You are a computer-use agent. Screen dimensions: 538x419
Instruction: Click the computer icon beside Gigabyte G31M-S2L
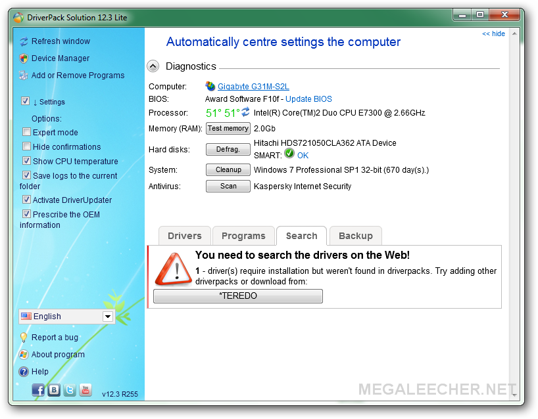pyautogui.click(x=210, y=86)
